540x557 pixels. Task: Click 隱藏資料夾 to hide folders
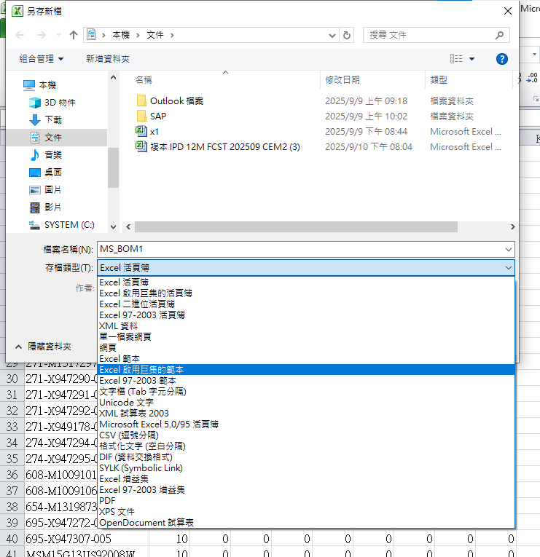click(x=50, y=347)
